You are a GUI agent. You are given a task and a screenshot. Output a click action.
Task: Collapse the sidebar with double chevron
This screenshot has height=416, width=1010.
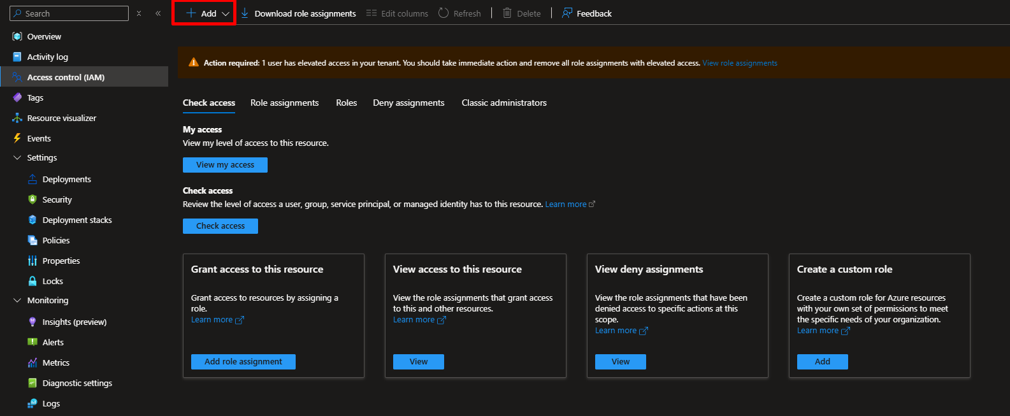[158, 13]
